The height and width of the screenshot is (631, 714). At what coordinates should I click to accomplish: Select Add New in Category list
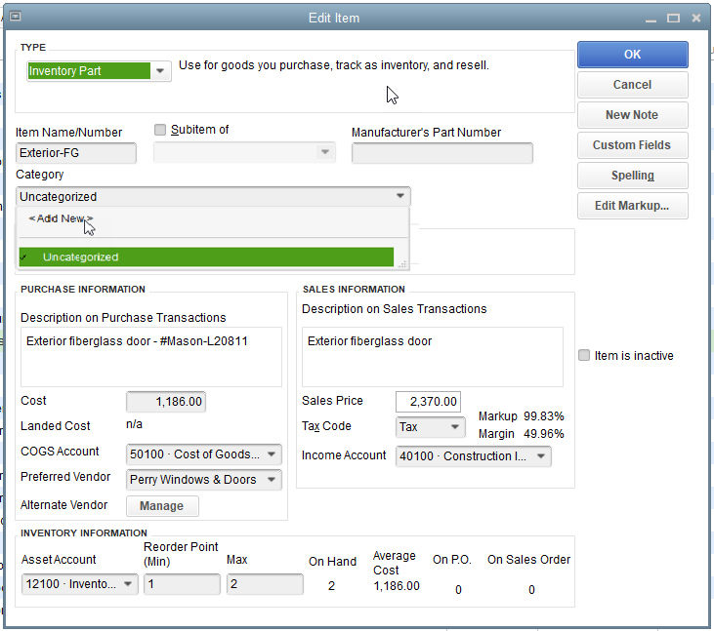(61, 219)
